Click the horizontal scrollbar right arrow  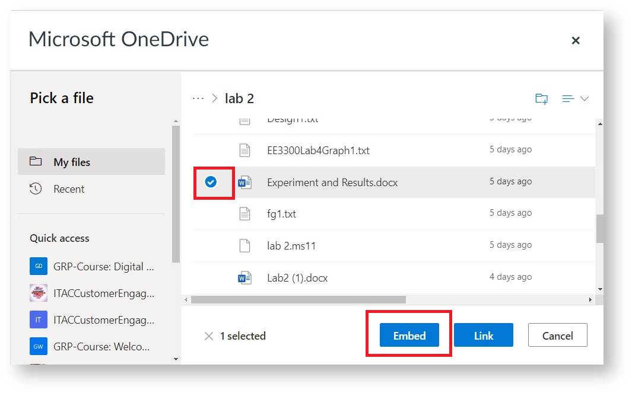point(590,299)
